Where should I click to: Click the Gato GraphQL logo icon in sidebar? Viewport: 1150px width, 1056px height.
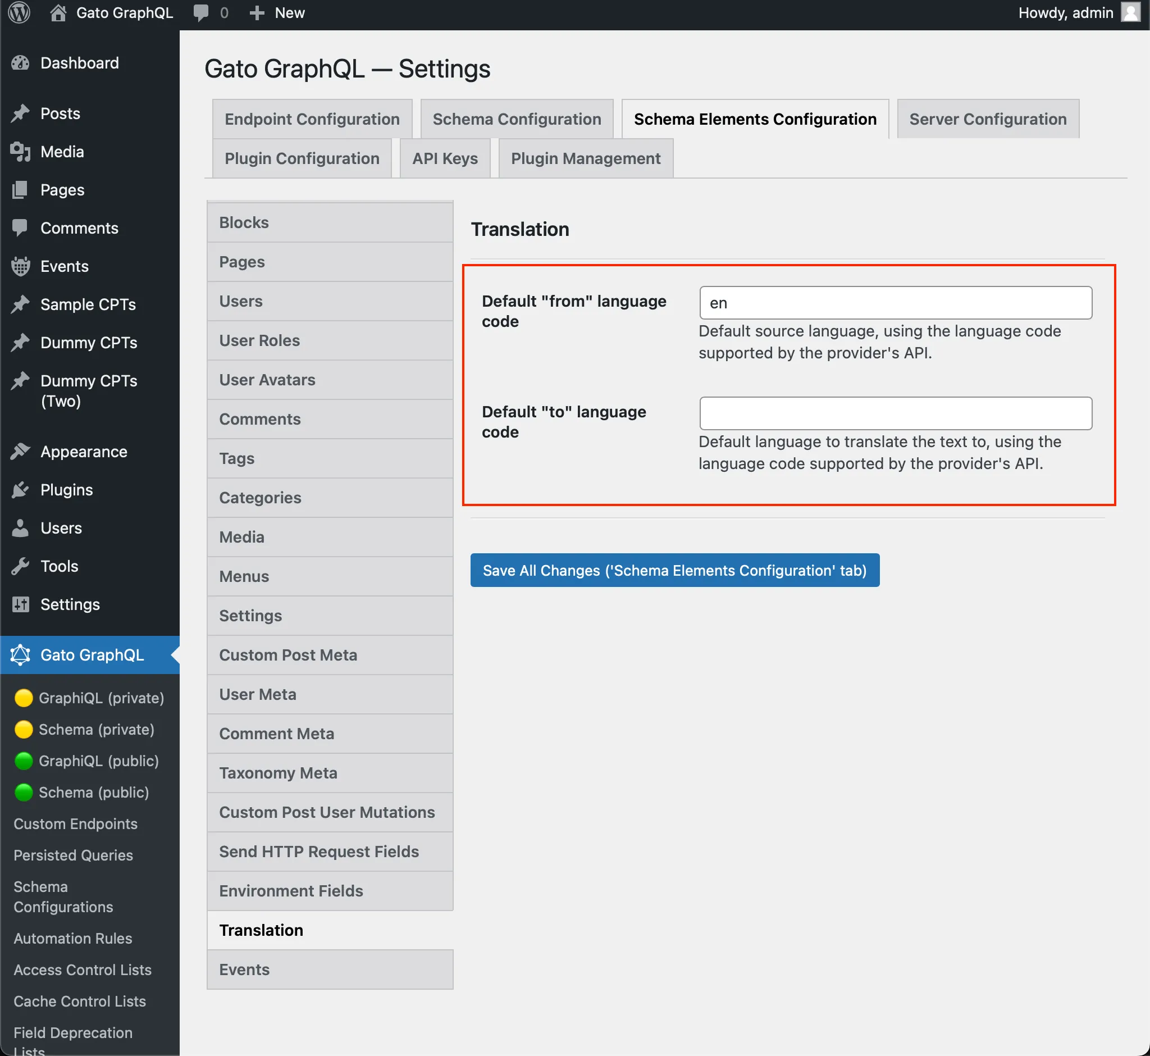pyautogui.click(x=21, y=655)
